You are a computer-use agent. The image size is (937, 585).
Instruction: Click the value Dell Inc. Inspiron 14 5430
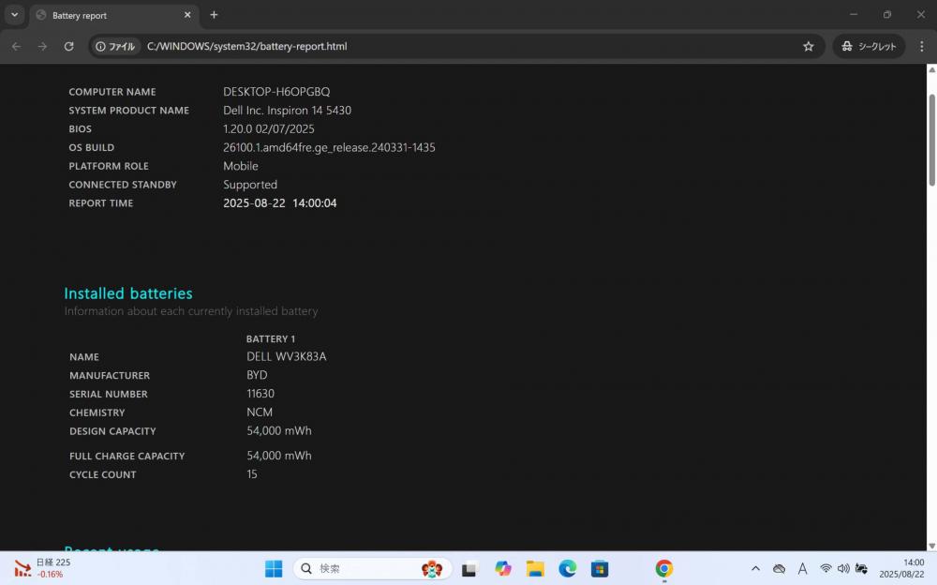(x=288, y=110)
